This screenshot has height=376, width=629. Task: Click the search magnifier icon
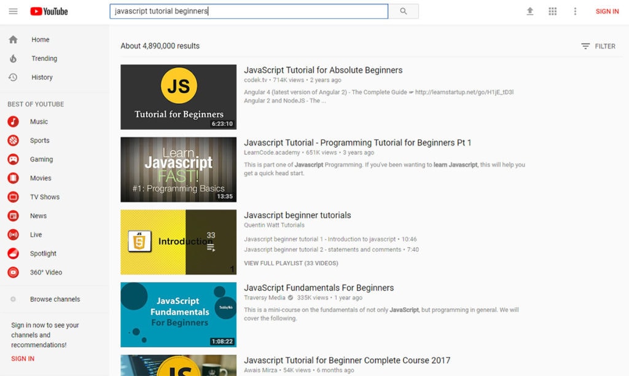(404, 11)
